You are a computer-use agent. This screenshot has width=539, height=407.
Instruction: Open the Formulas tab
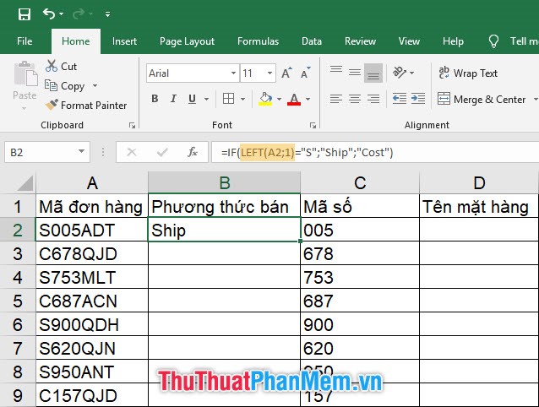click(x=258, y=41)
